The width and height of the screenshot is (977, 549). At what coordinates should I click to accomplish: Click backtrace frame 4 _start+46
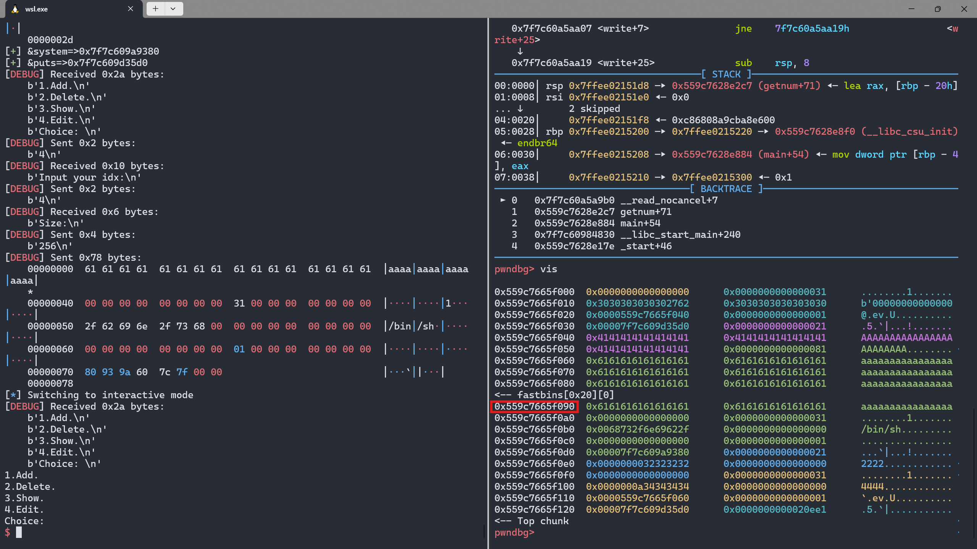[x=591, y=246]
